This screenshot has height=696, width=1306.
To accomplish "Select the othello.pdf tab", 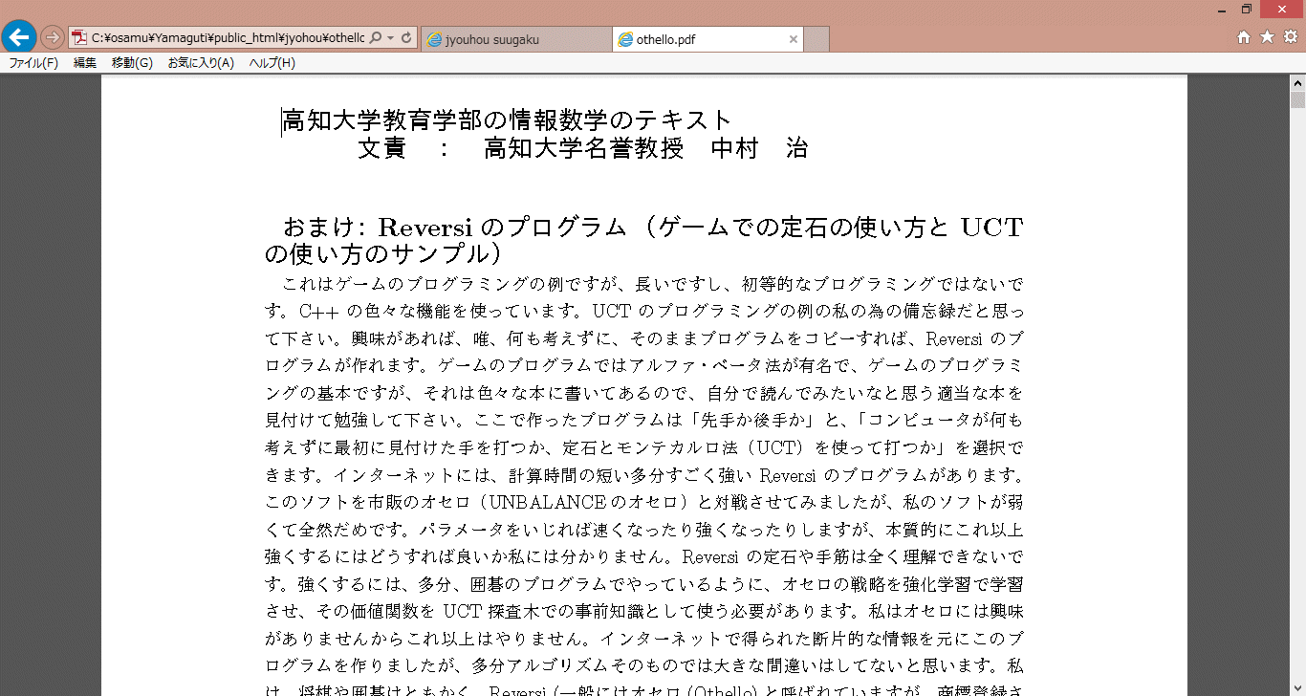I will click(707, 39).
